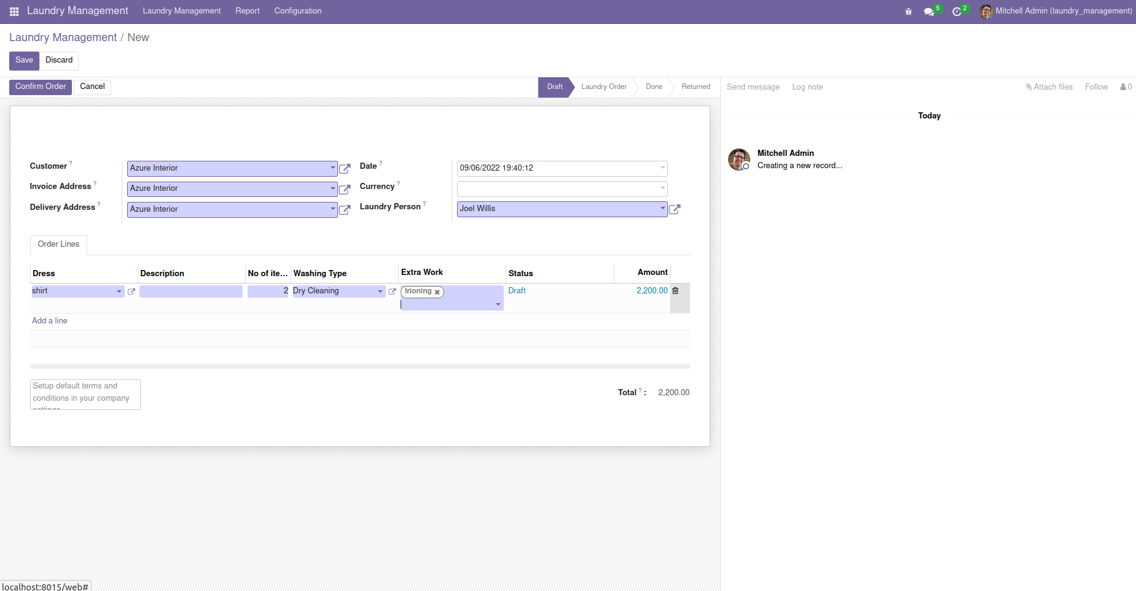Discard the record changes
Screen dimensions: 1136x591
[x=59, y=60]
